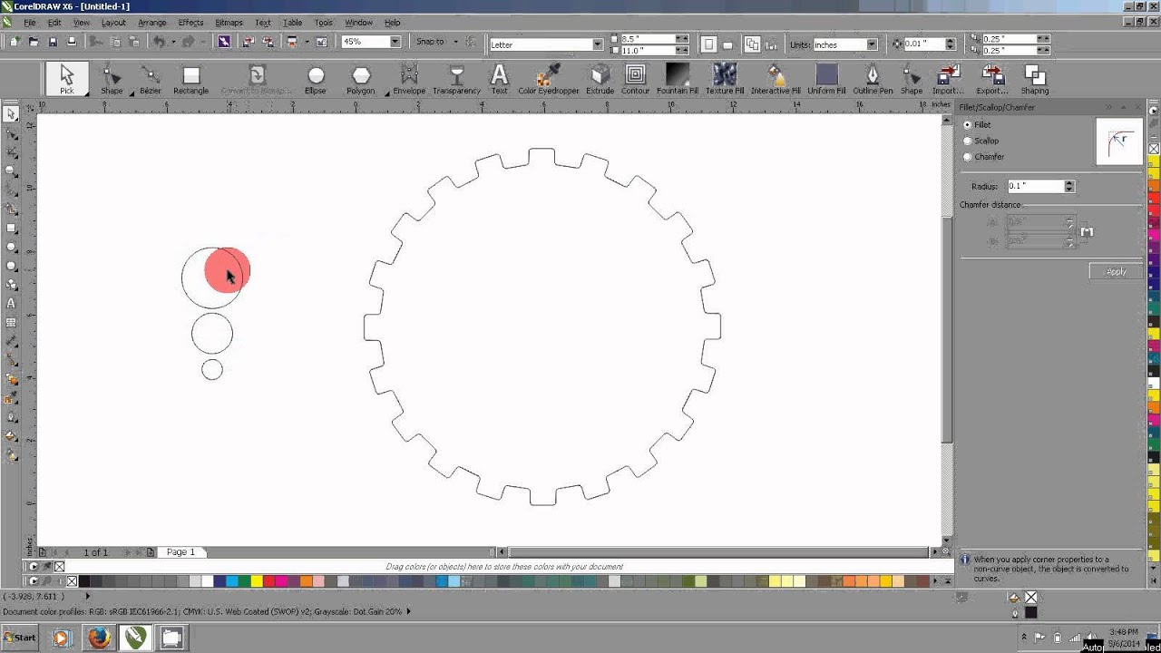Viewport: 1161px width, 653px height.
Task: Select the Bézier tool
Action: 150,79
